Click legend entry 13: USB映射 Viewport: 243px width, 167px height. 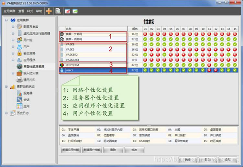(141, 141)
